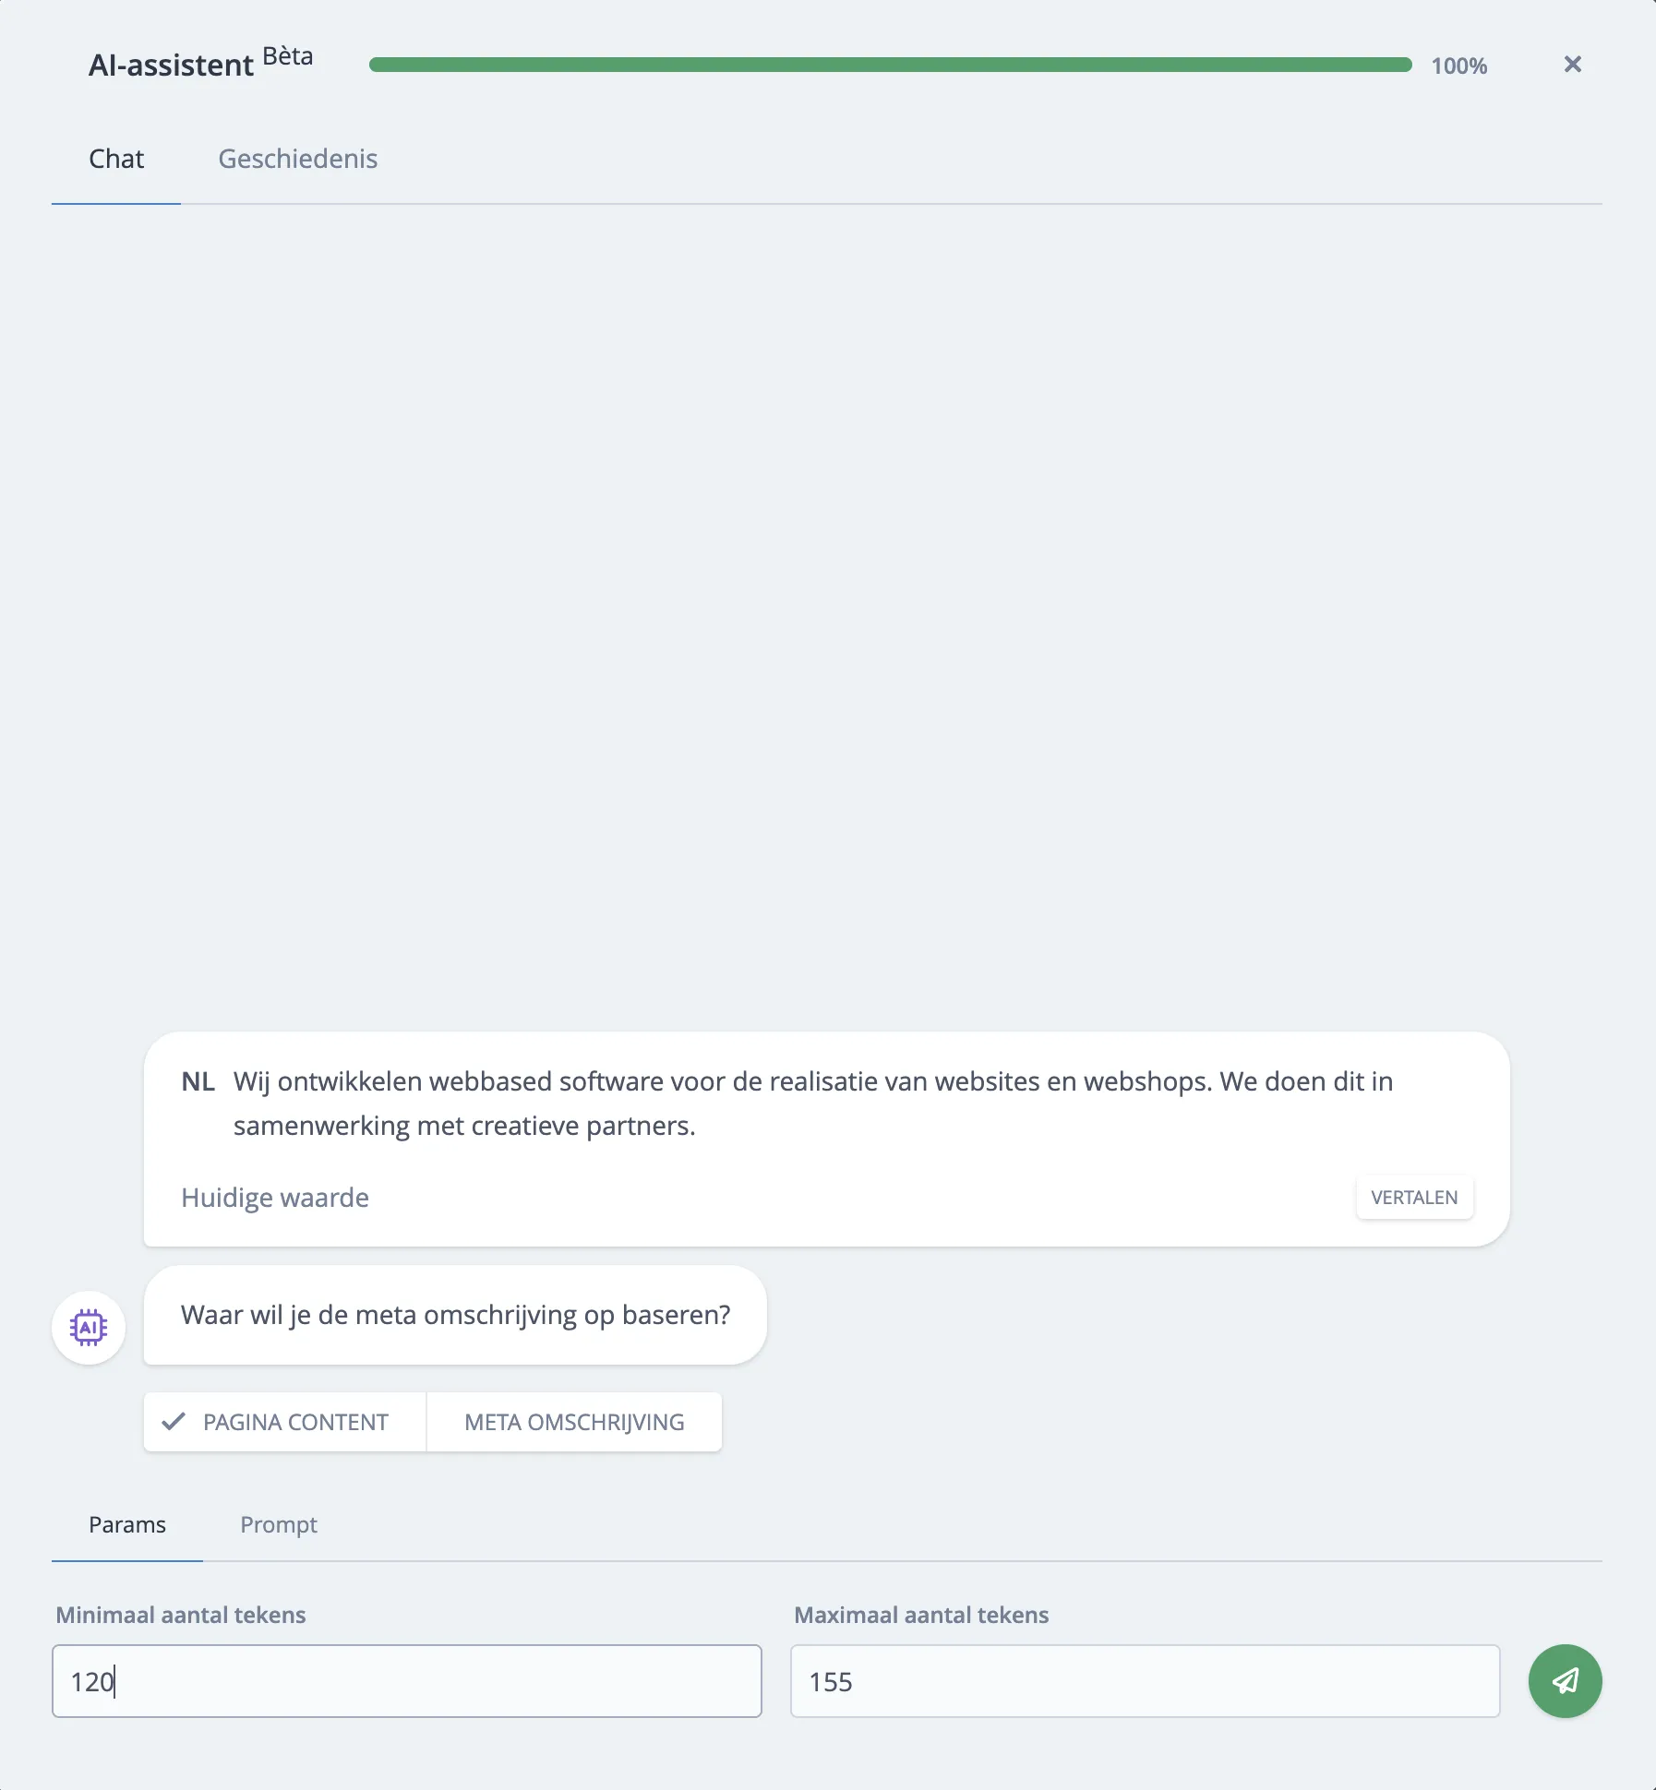
Task: Click the VERTALEN button
Action: (x=1414, y=1197)
